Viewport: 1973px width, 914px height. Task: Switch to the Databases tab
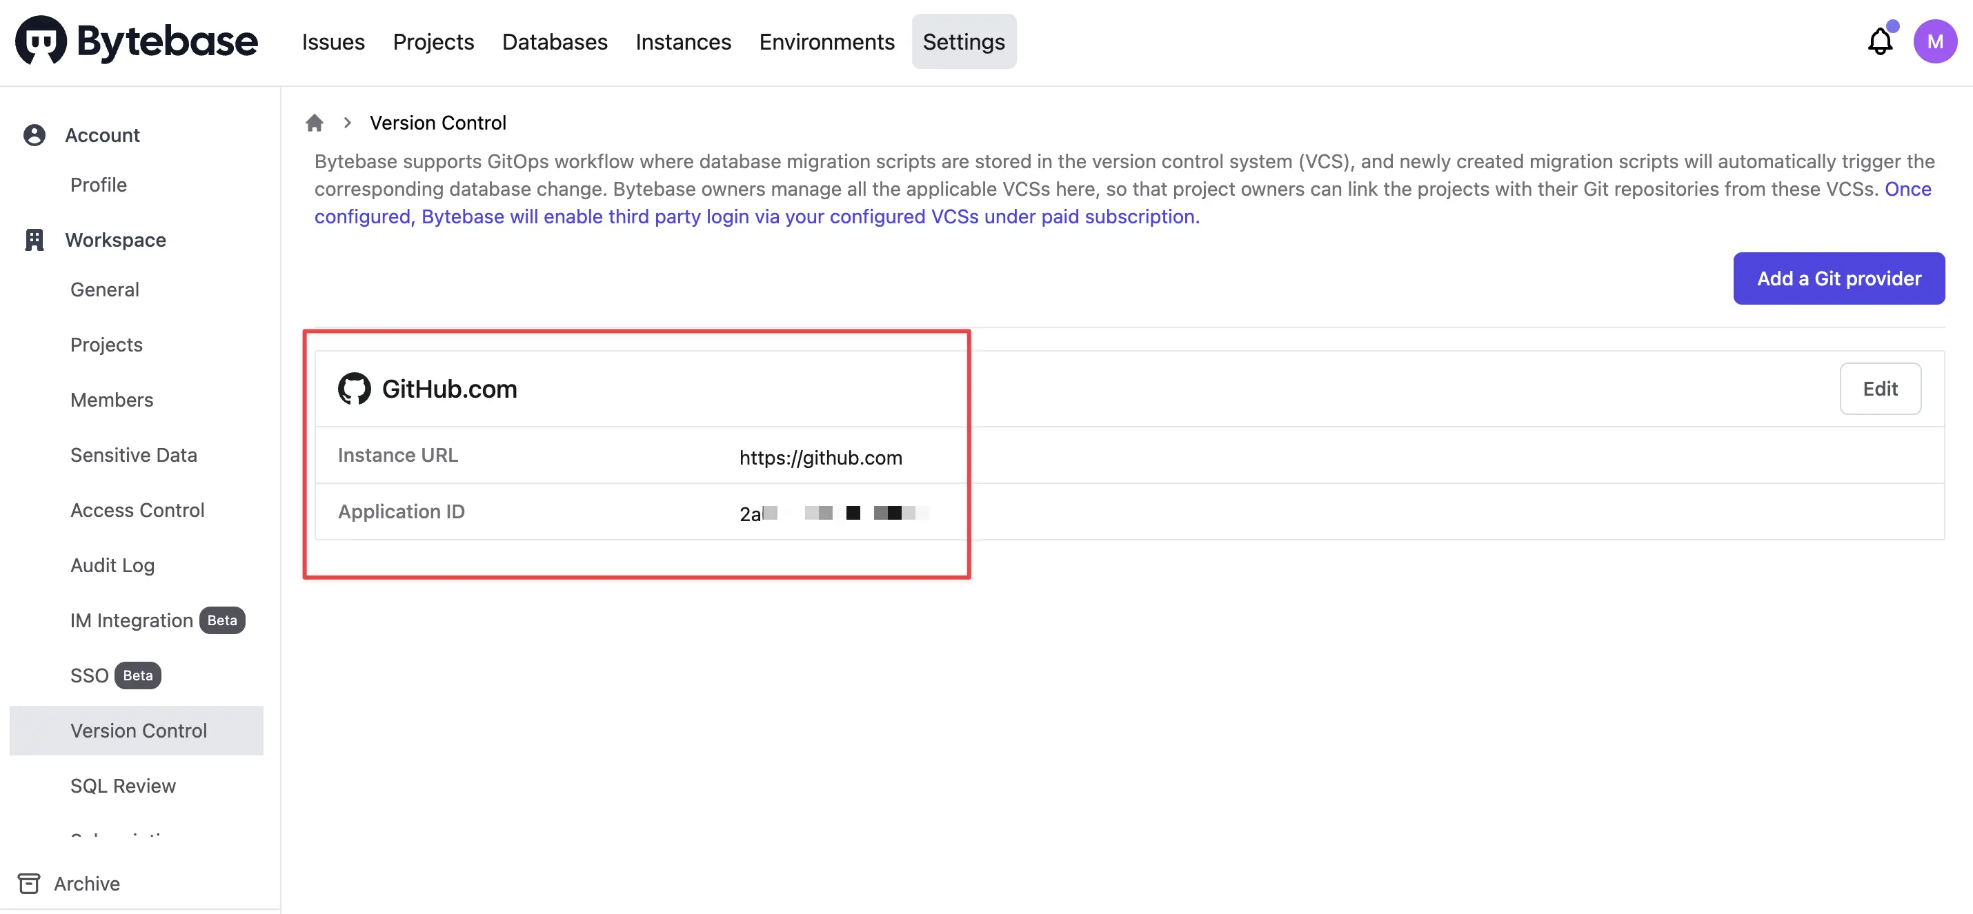pyautogui.click(x=555, y=41)
